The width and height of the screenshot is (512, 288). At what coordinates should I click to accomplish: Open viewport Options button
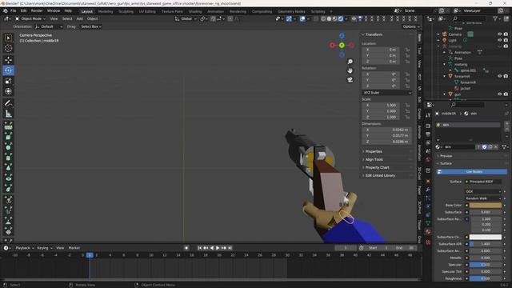point(410,26)
